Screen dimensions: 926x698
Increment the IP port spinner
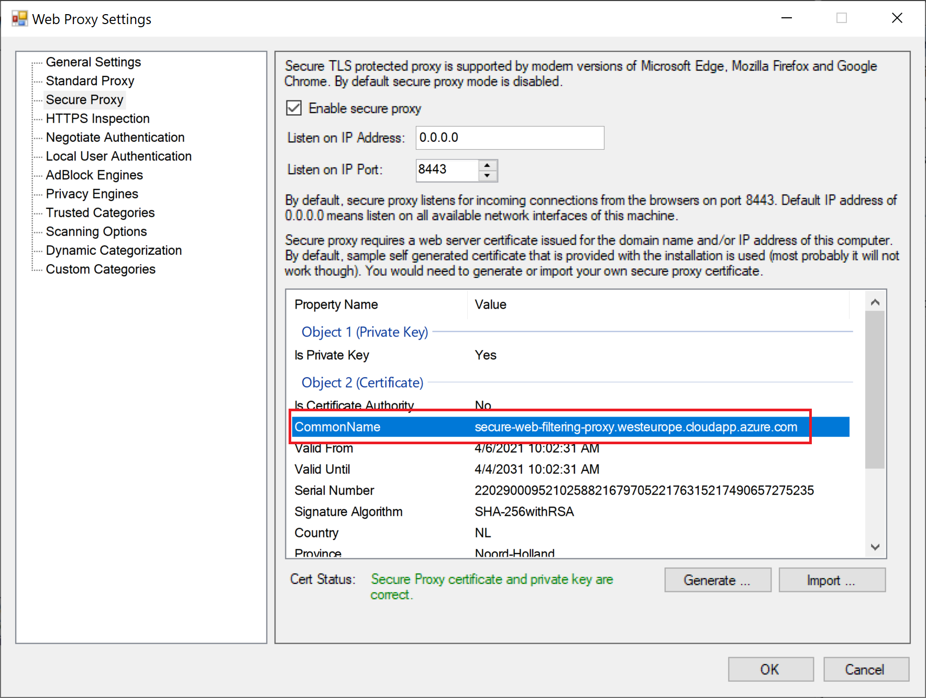coord(488,165)
